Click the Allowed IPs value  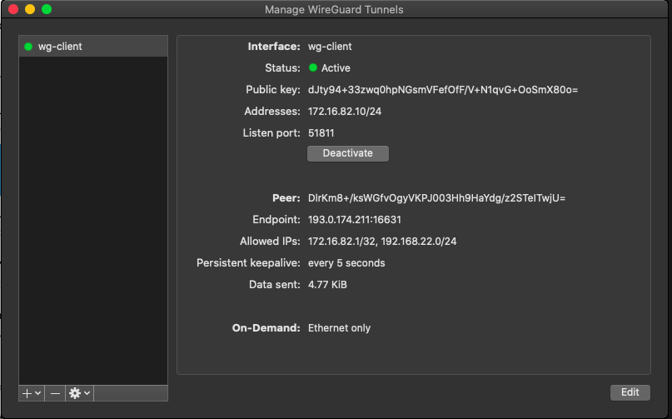[394, 242]
